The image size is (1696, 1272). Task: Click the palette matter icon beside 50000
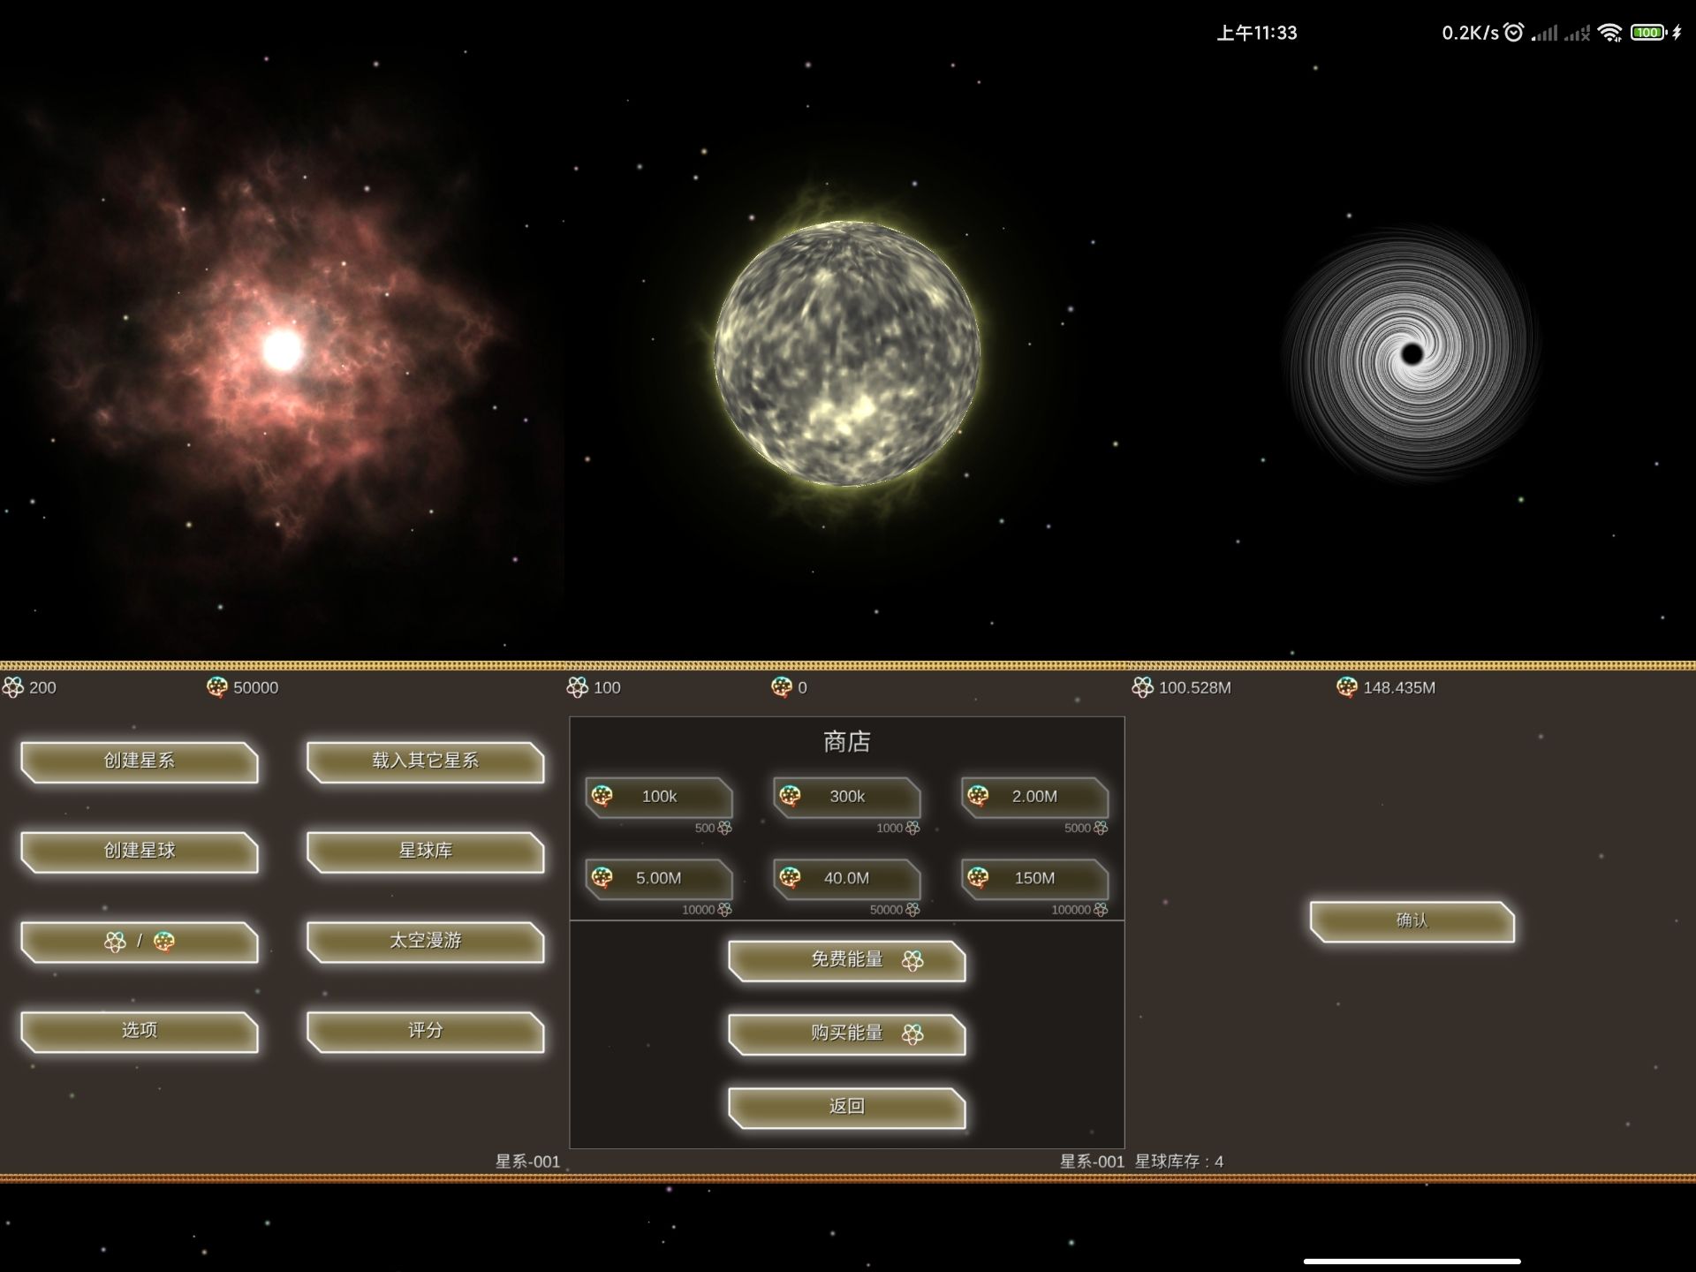tap(216, 687)
